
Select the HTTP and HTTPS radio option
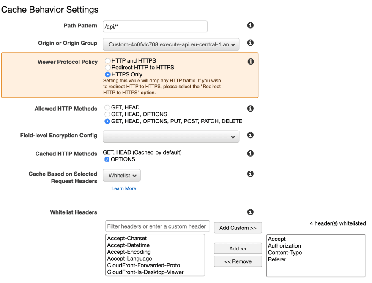(x=108, y=61)
